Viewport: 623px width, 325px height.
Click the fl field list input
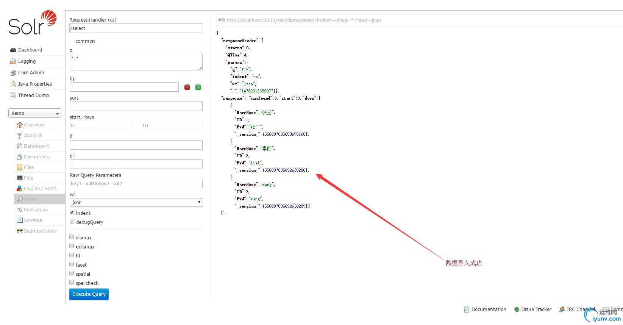(136, 145)
